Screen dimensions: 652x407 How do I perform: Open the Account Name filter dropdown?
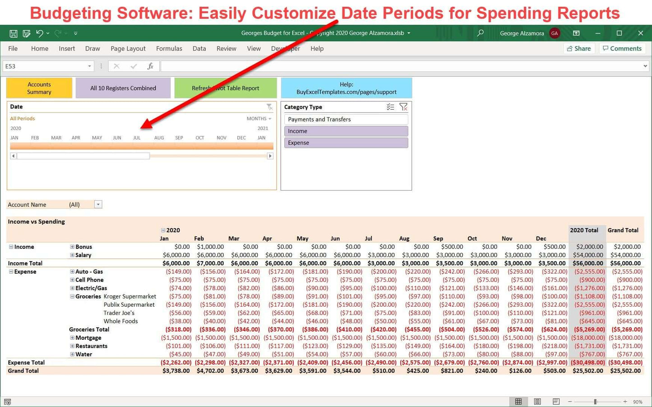coord(98,205)
